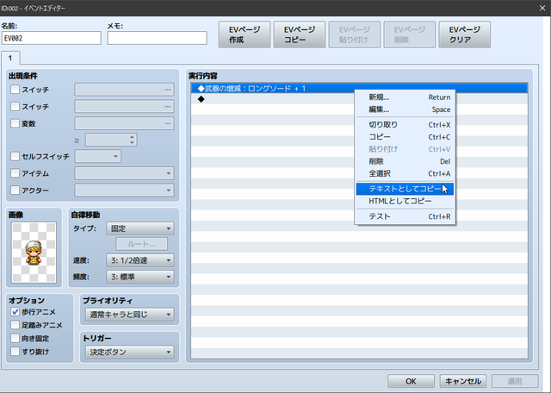Open the 速度 dropdown showing 1/2倍速

click(139, 260)
